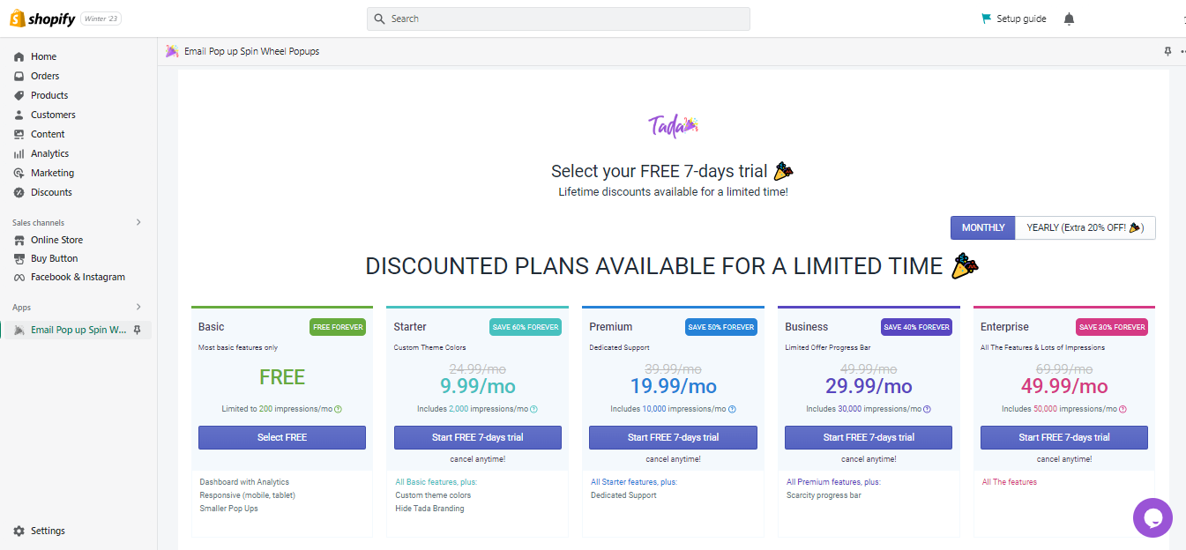The width and height of the screenshot is (1186, 550).
Task: Open the notifications bell icon
Action: (x=1069, y=19)
